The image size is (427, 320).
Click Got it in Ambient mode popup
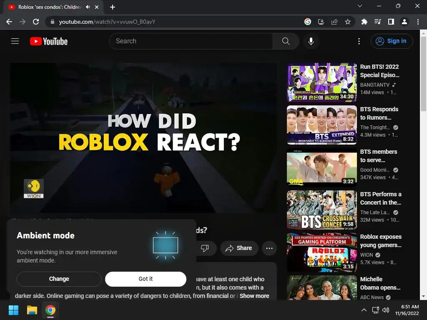click(x=146, y=279)
